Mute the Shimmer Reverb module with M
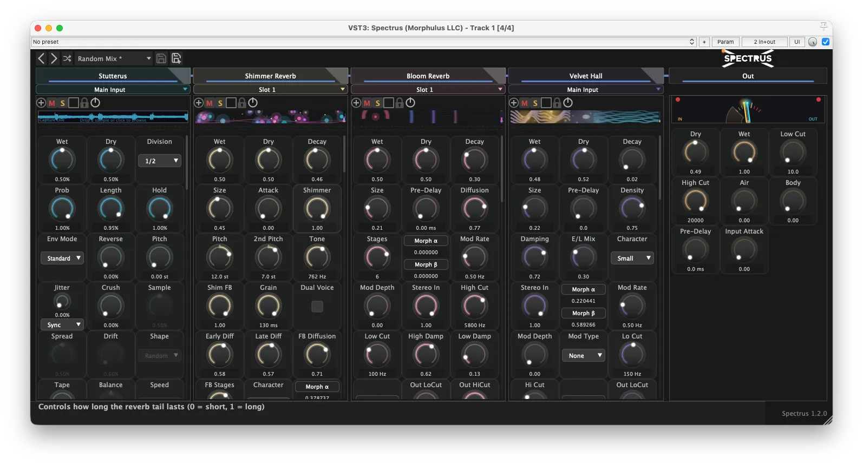Image resolution: width=863 pixels, height=465 pixels. point(210,103)
